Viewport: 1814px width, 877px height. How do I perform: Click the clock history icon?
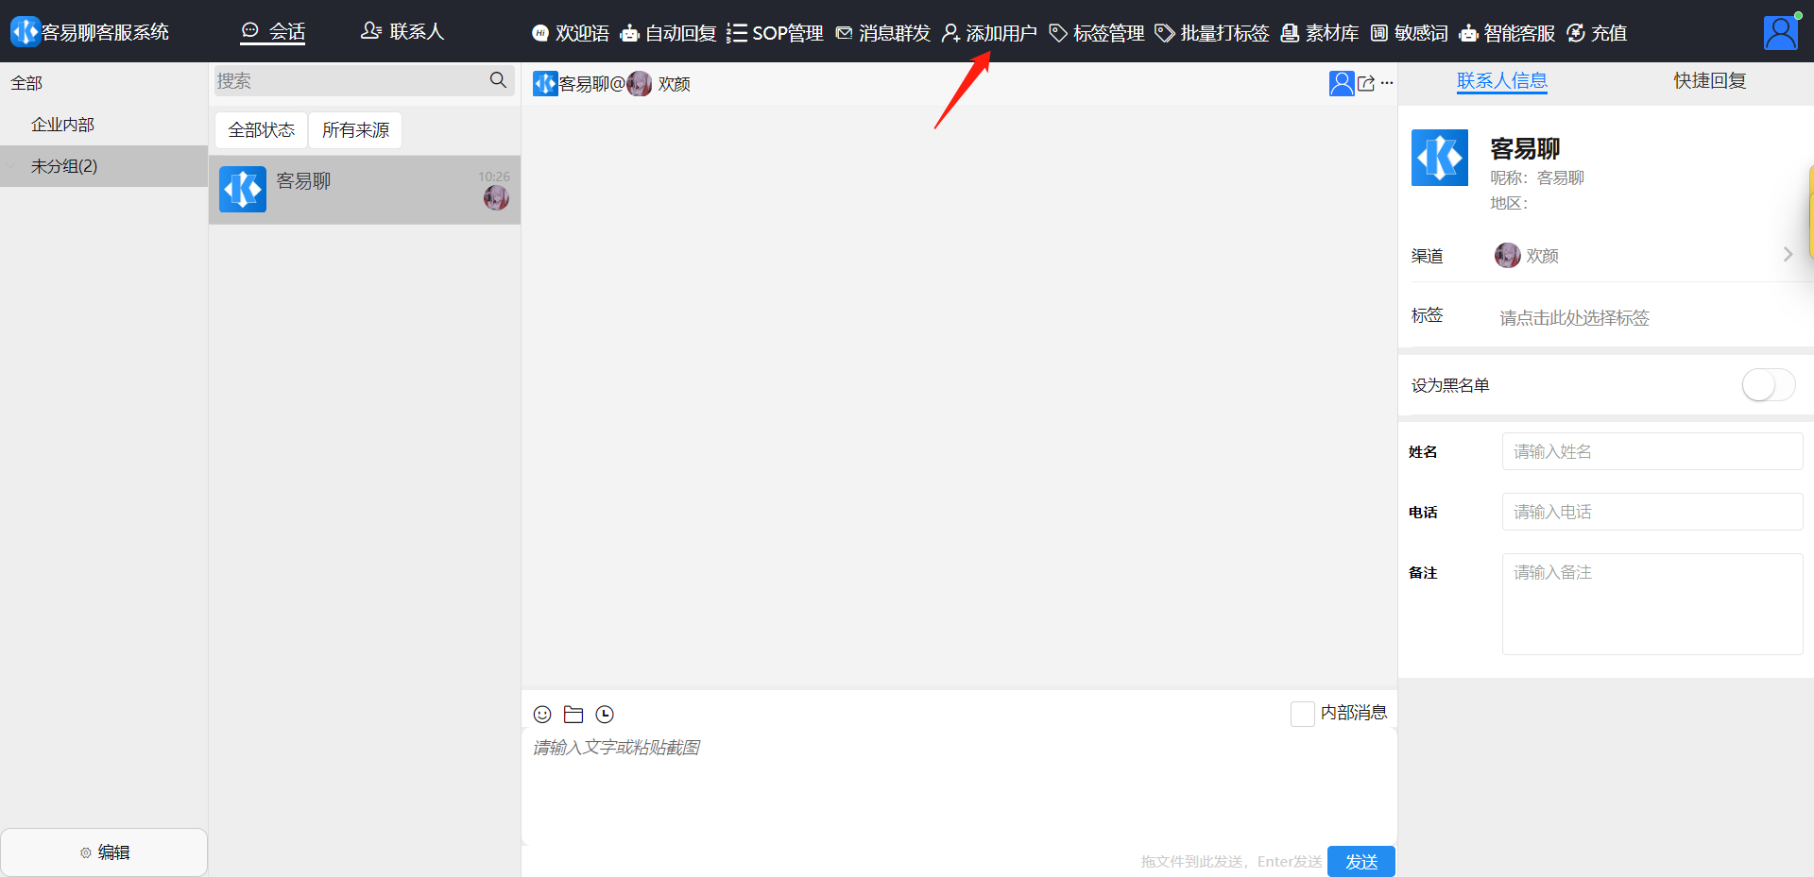coord(605,715)
